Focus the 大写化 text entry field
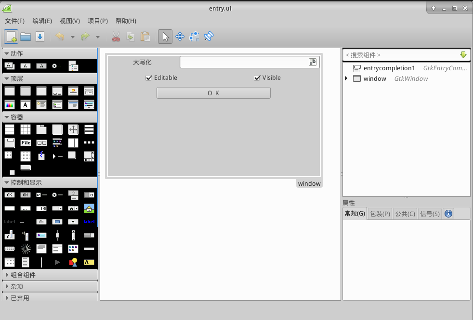 (250, 62)
